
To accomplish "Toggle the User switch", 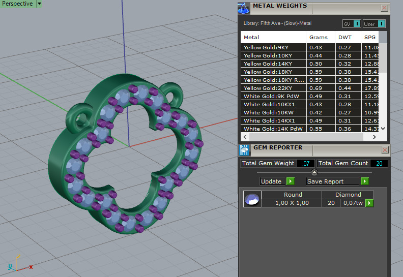I will click(x=374, y=24).
